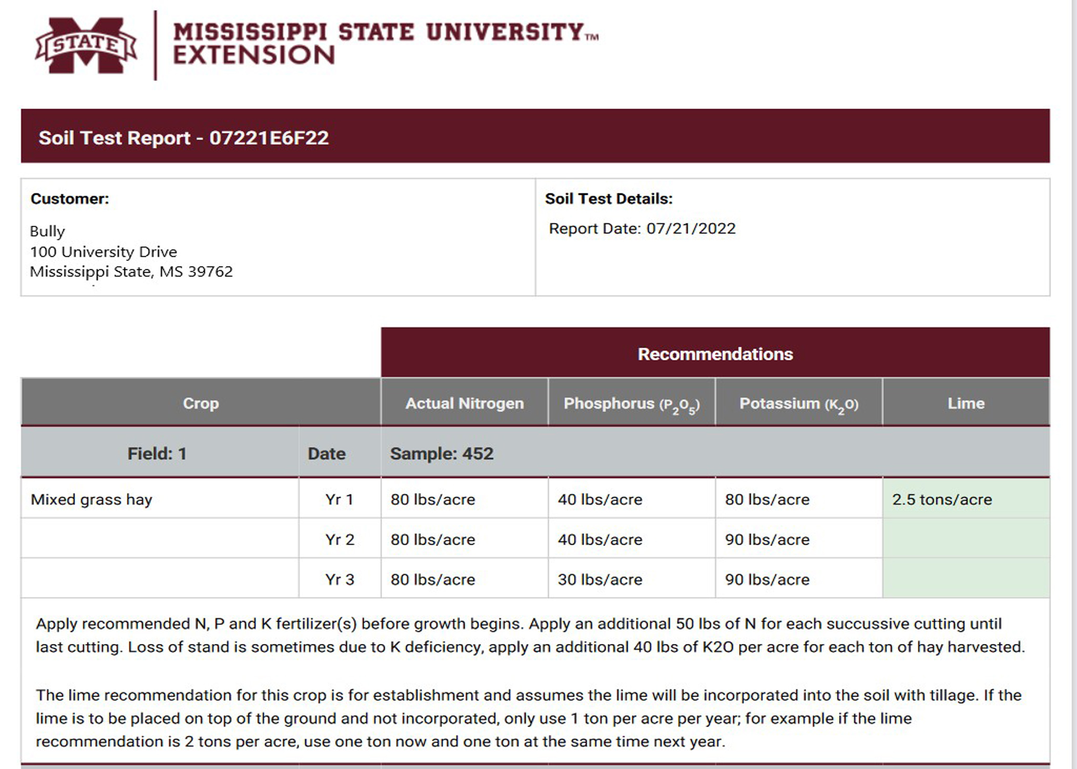Select the Soil Test Report header bar
The image size is (1077, 769).
(535, 136)
